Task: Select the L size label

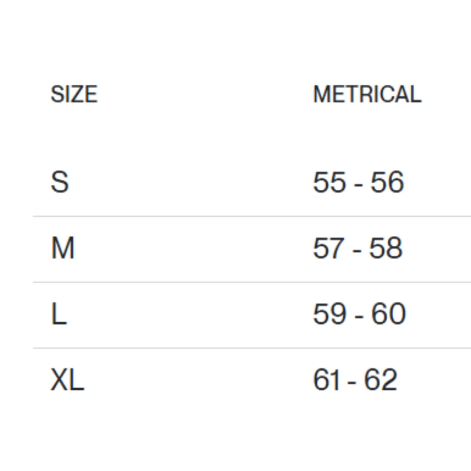Action: coord(59,314)
